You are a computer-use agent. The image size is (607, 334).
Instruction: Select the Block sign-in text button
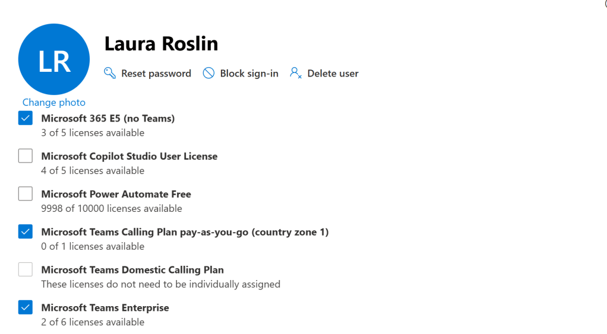[249, 74]
